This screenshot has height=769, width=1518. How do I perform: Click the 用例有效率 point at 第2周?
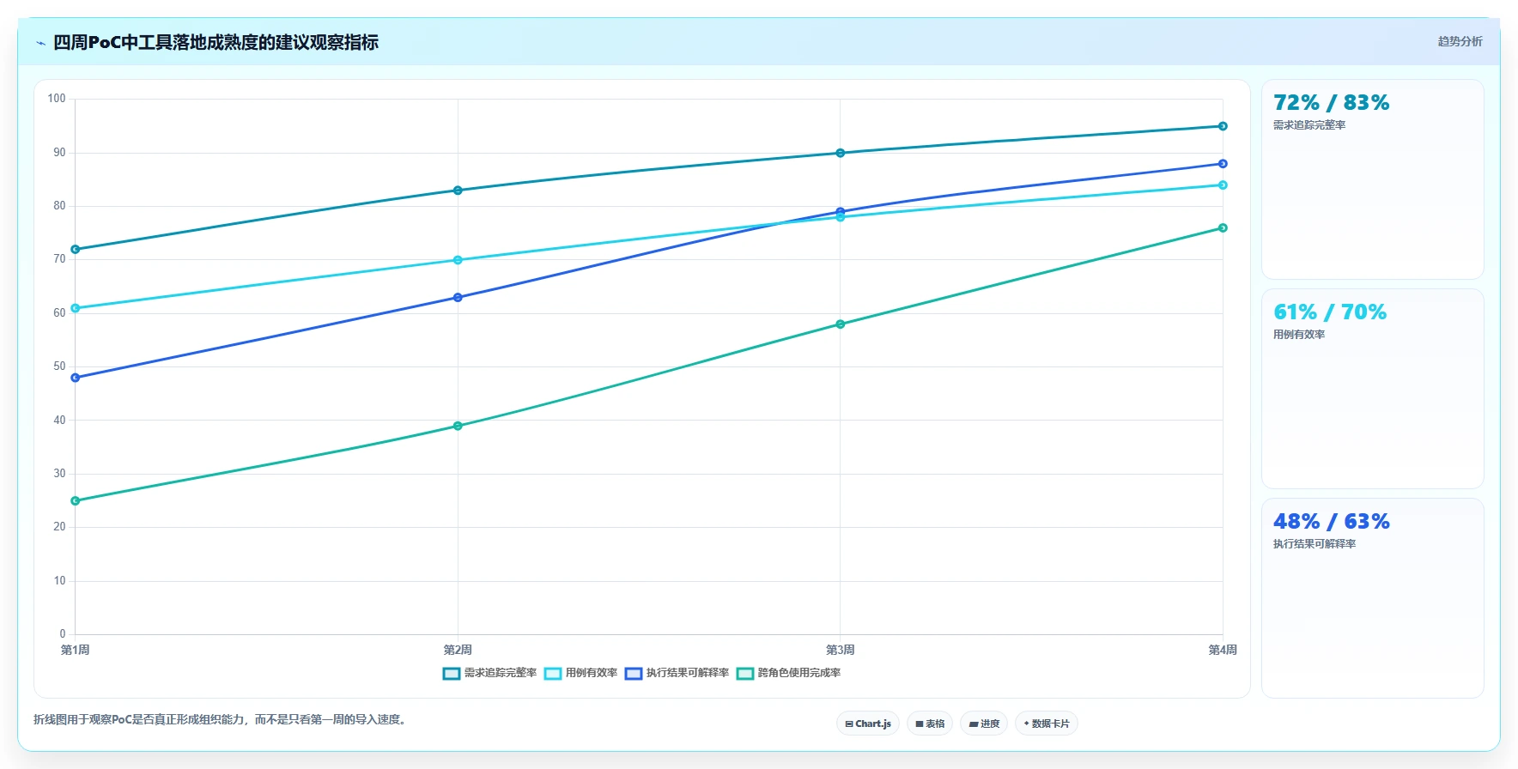(458, 260)
